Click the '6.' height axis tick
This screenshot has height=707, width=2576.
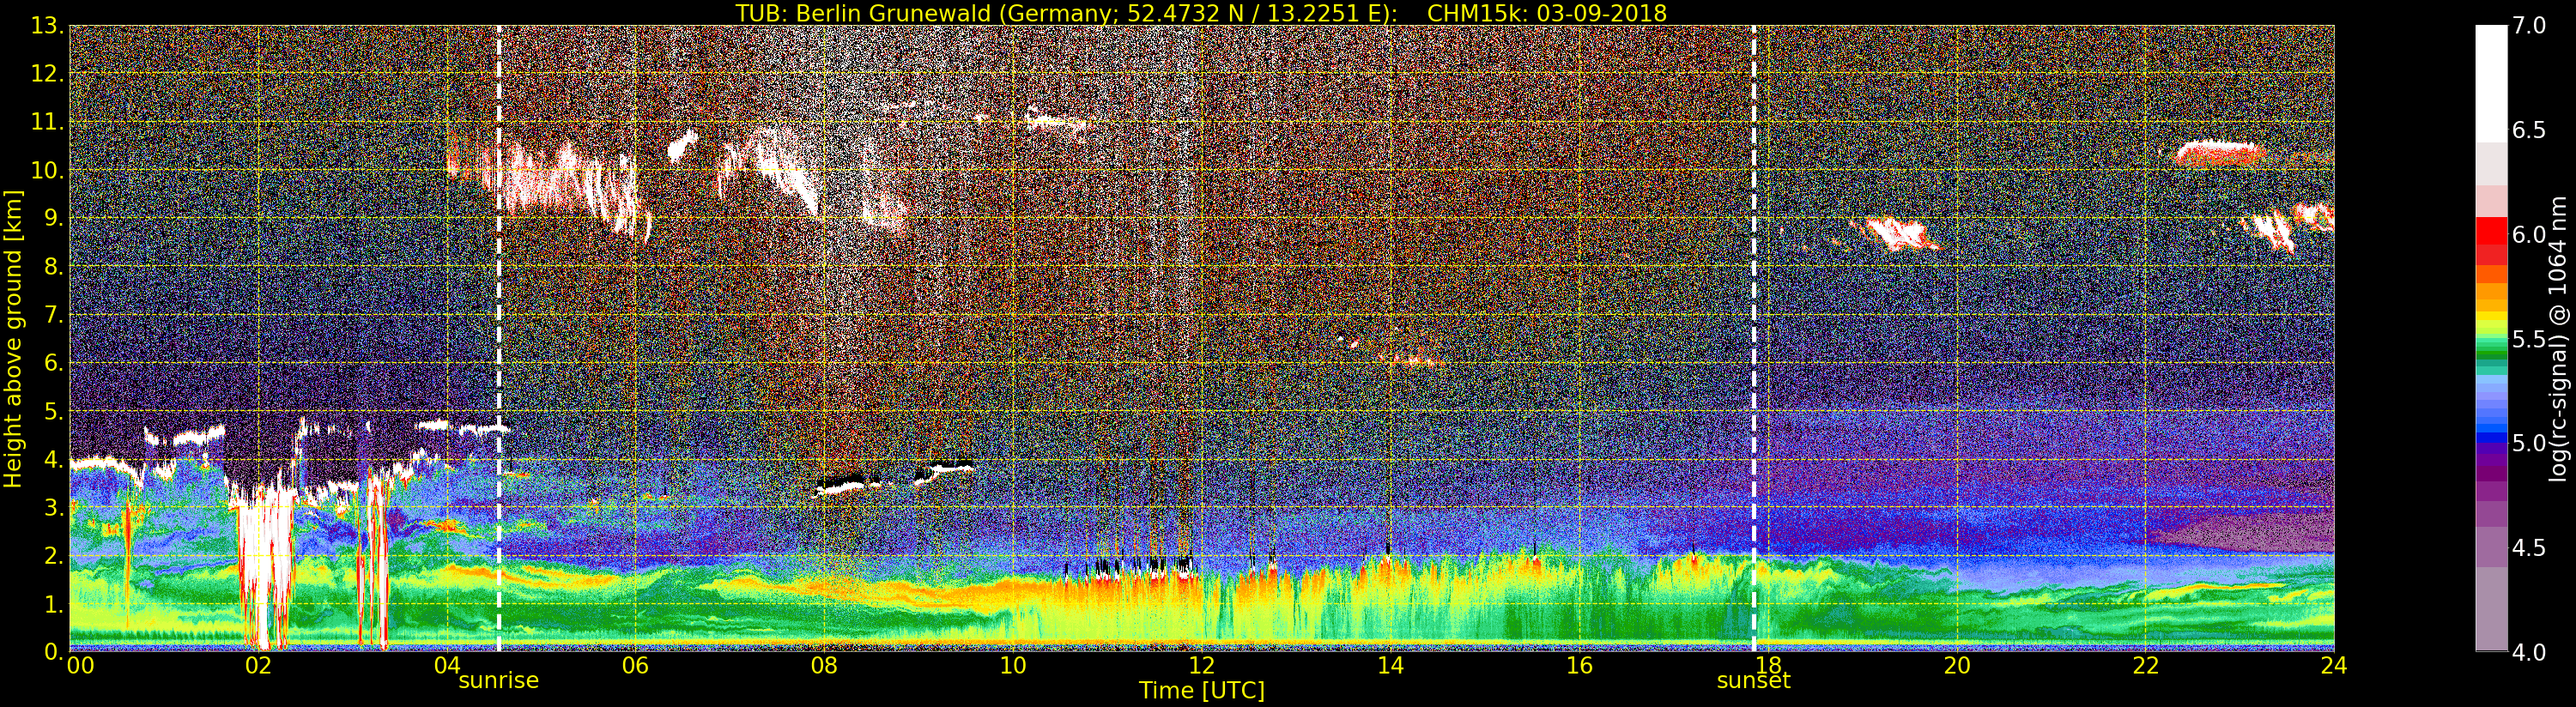tap(53, 363)
